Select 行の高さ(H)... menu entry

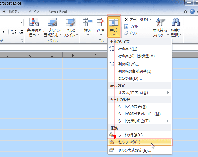(140, 49)
